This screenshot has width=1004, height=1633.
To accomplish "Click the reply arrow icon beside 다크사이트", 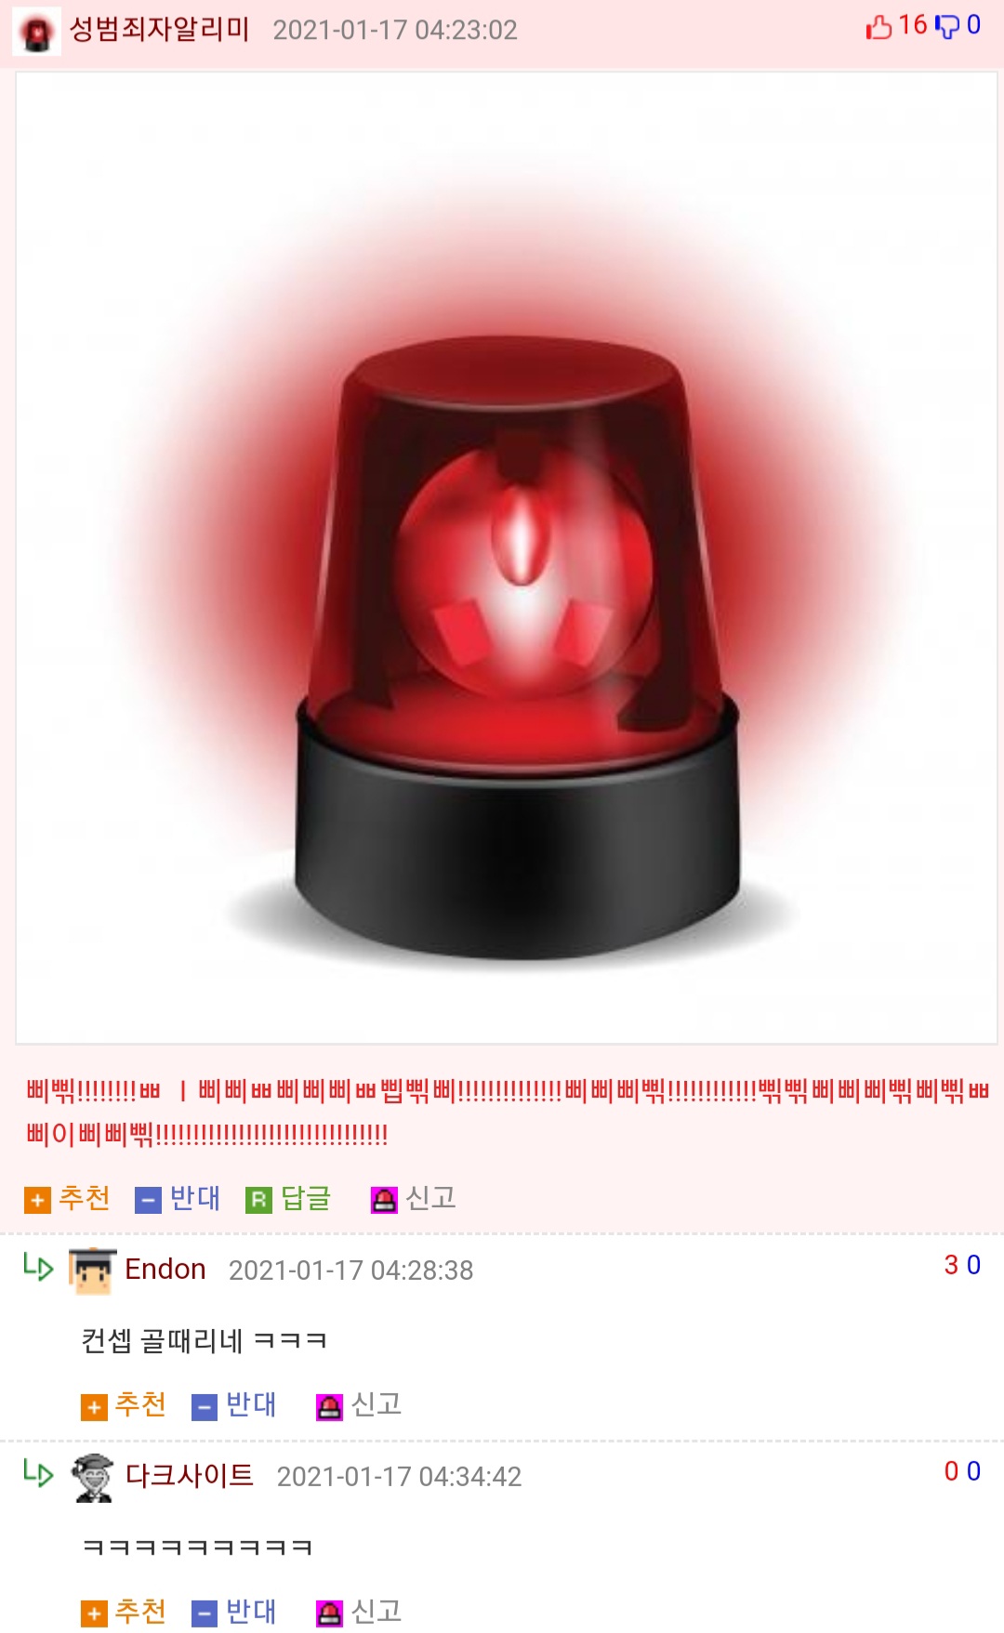I will [x=38, y=1473].
